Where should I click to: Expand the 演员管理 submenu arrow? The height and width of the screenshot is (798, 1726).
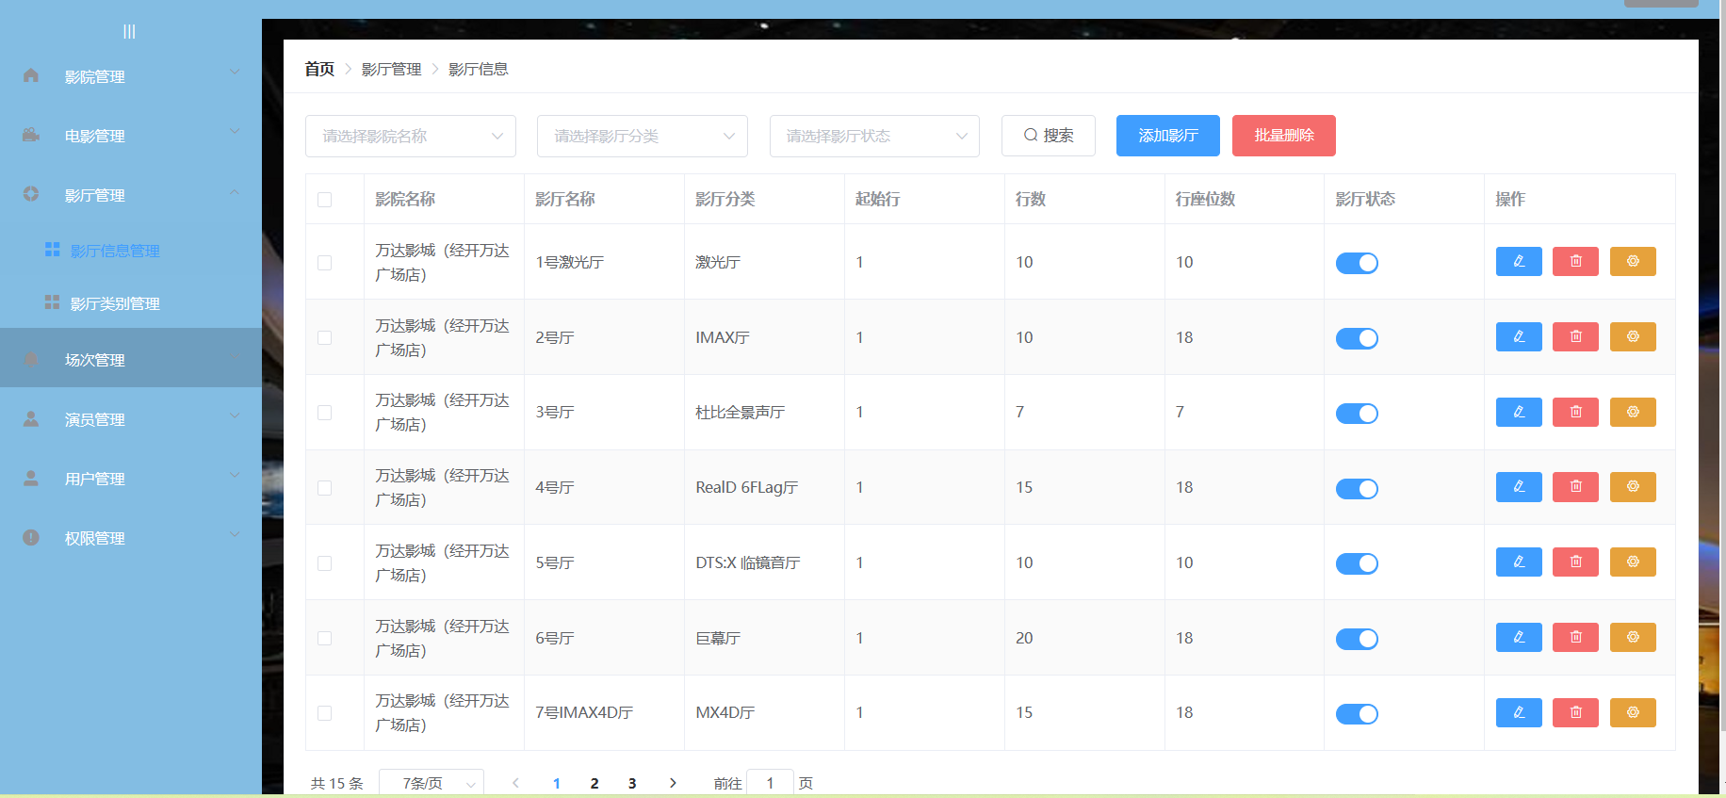coord(235,415)
